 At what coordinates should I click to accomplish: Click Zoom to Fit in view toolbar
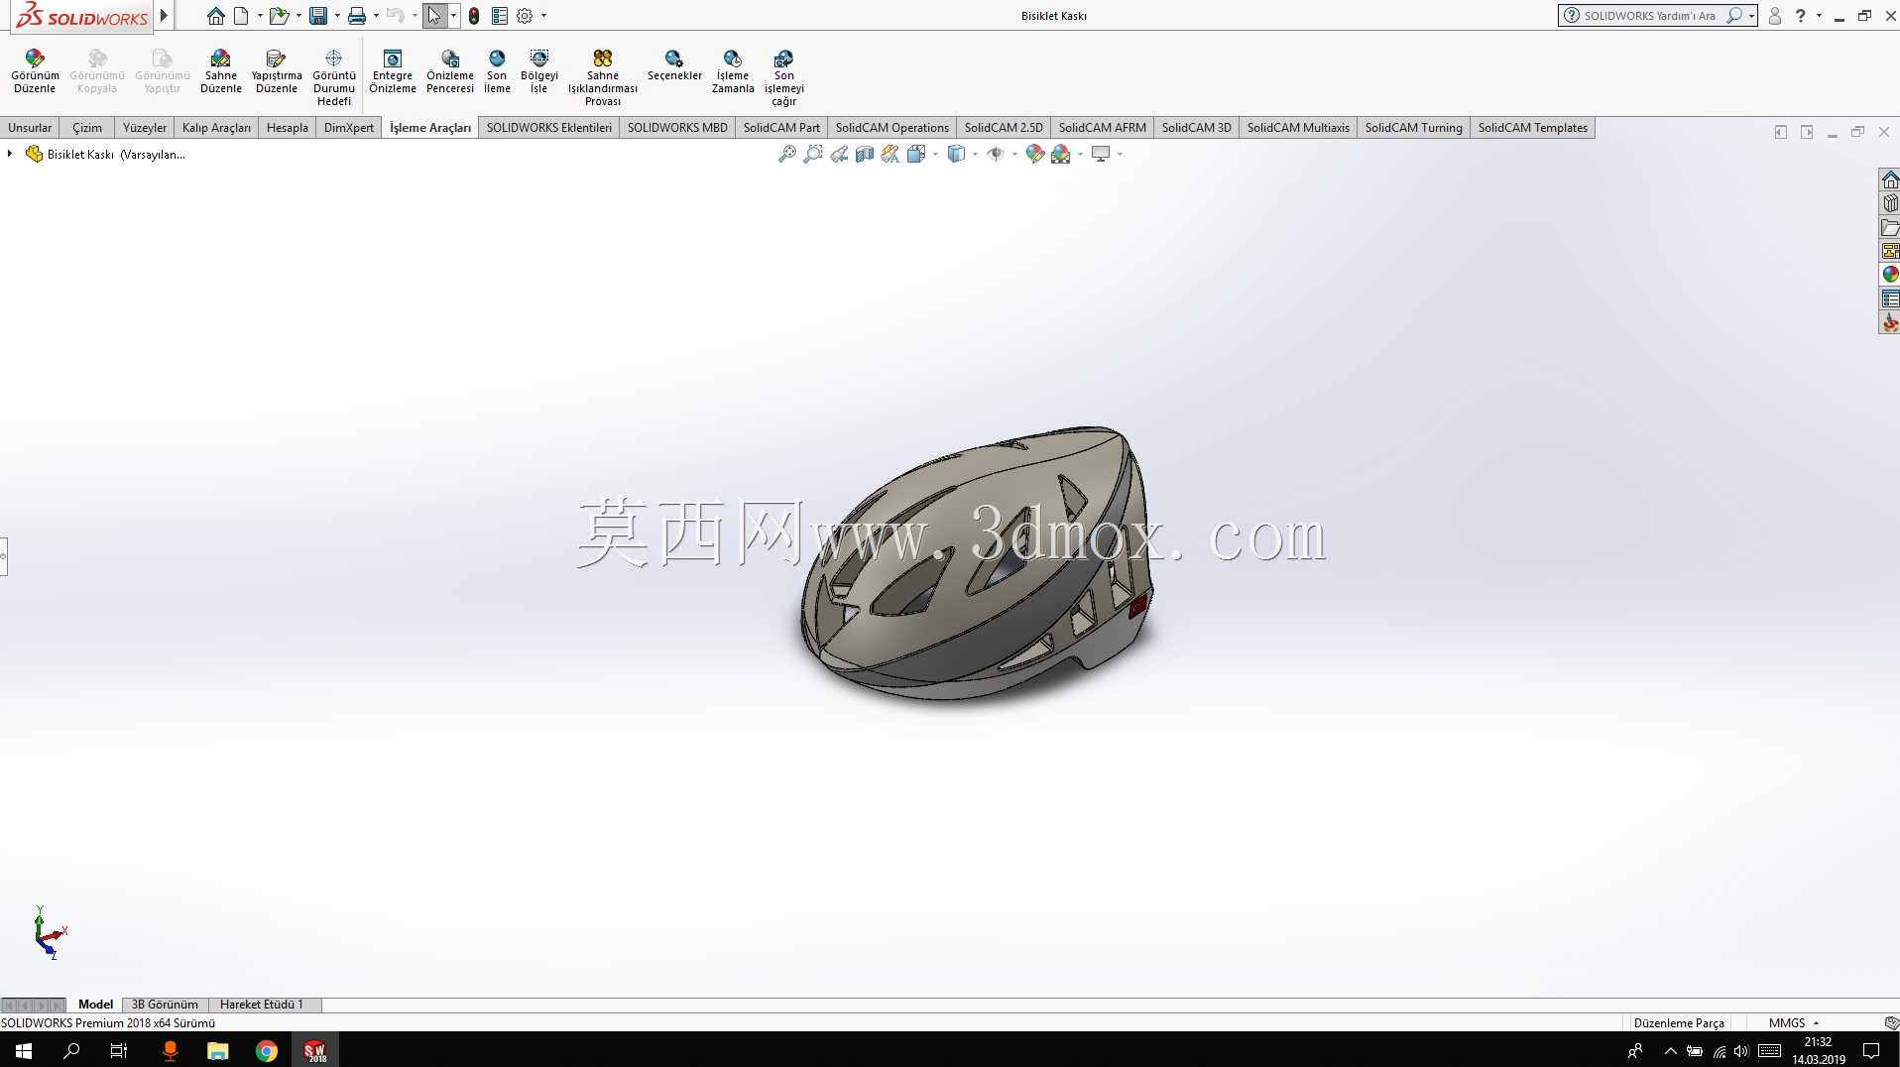787,154
